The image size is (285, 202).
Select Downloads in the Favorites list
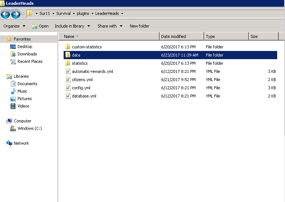click(x=27, y=54)
